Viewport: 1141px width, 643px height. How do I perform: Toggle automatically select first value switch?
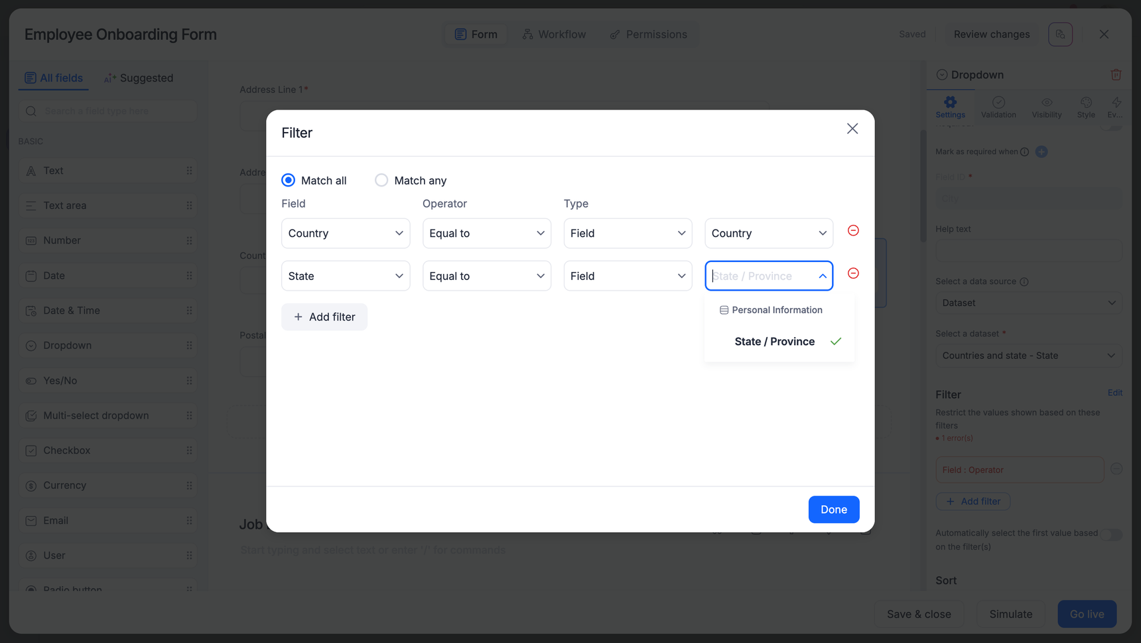click(x=1112, y=535)
